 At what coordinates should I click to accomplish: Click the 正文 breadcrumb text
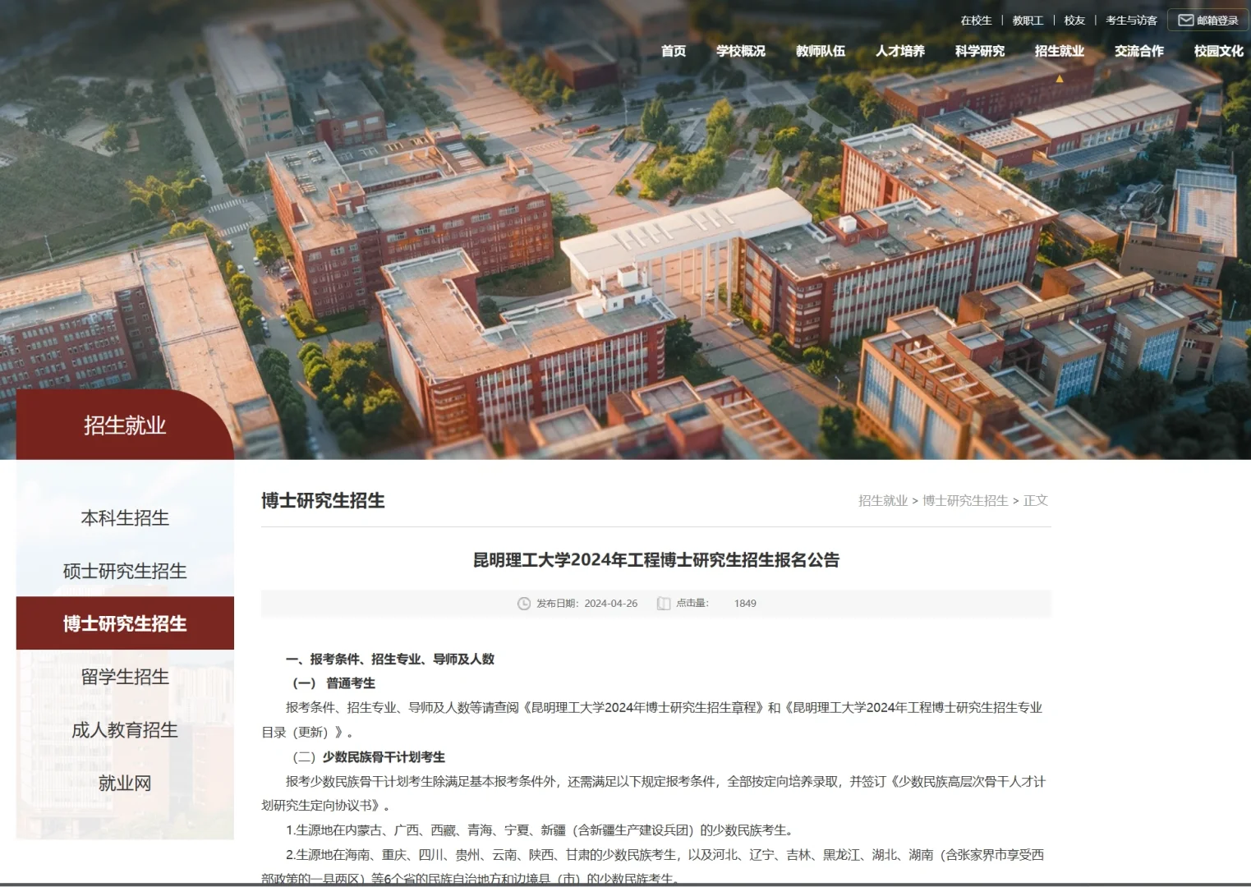pos(1036,501)
